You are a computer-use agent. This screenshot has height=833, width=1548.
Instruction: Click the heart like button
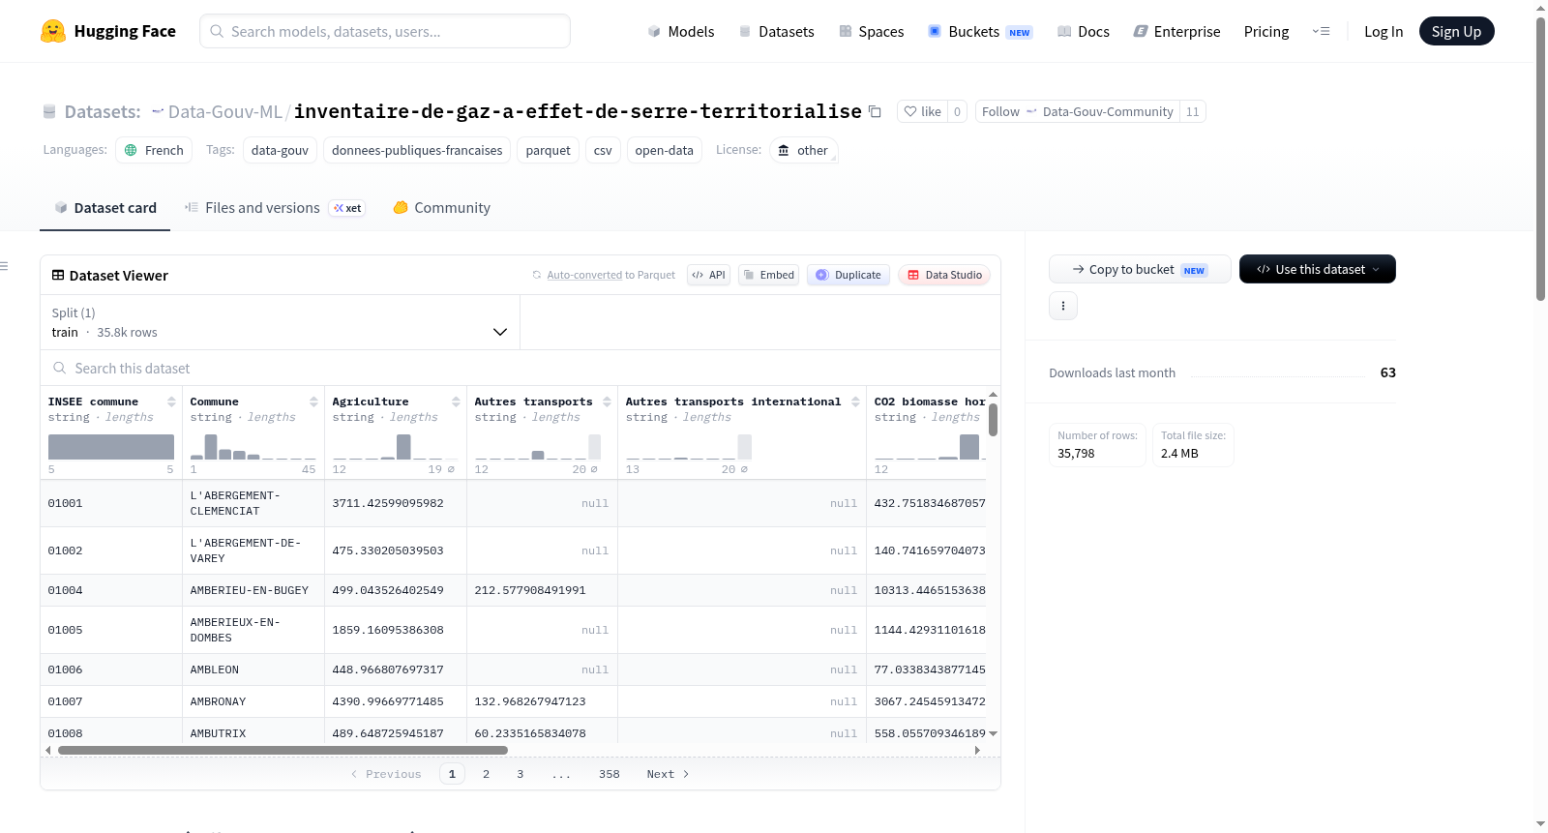[x=922, y=111]
